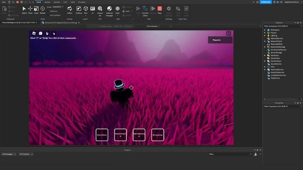Activate the Scale tool
The width and height of the screenshot is (303, 170).
(x=36, y=10)
